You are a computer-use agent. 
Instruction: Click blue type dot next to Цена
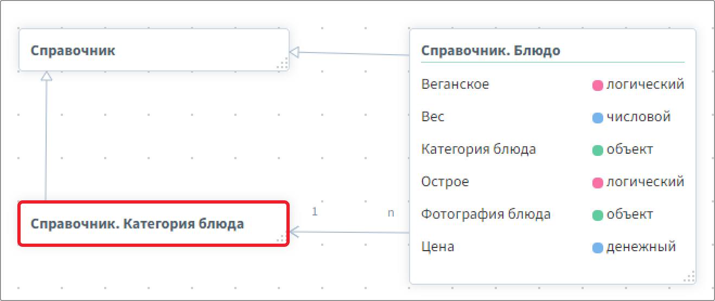coord(598,247)
